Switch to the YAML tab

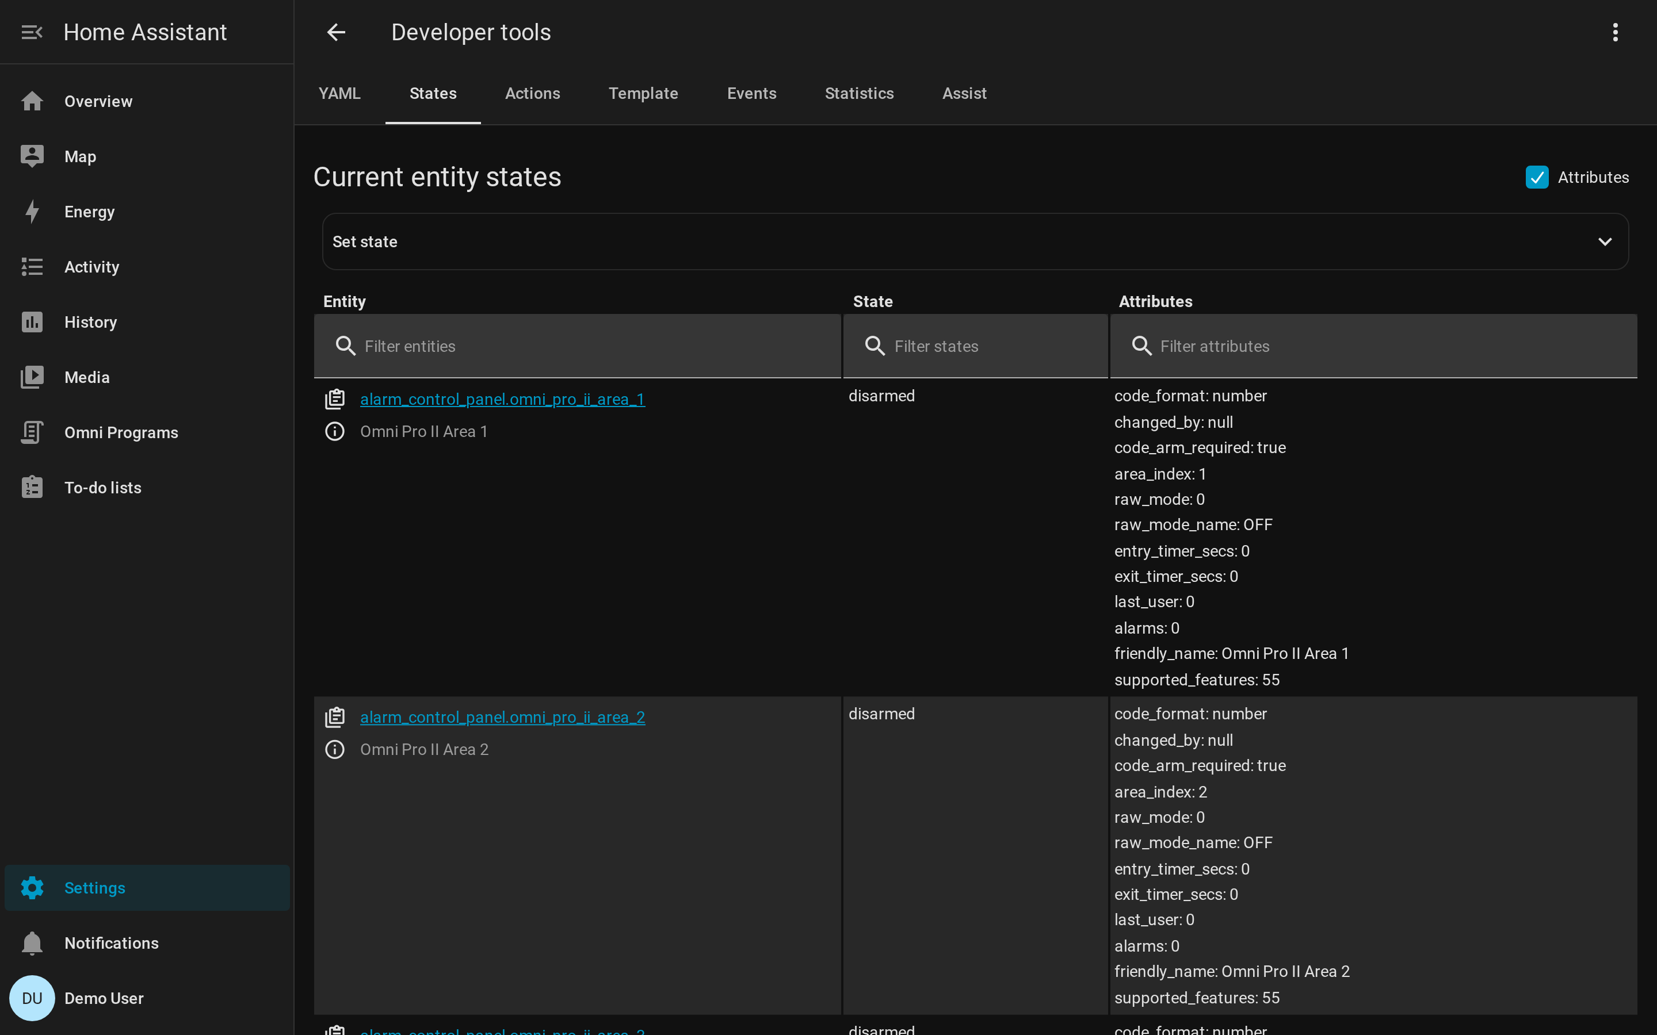coord(339,94)
